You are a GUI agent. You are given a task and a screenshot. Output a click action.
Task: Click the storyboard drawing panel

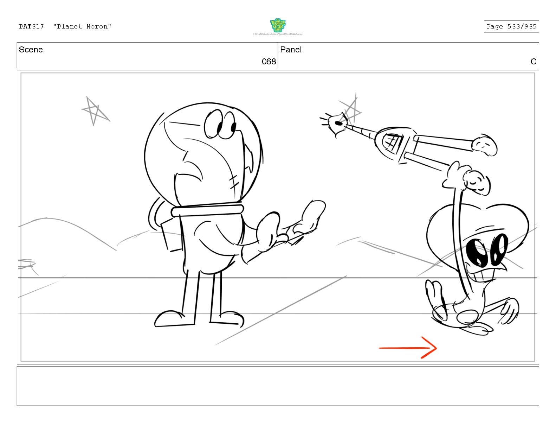click(x=278, y=217)
